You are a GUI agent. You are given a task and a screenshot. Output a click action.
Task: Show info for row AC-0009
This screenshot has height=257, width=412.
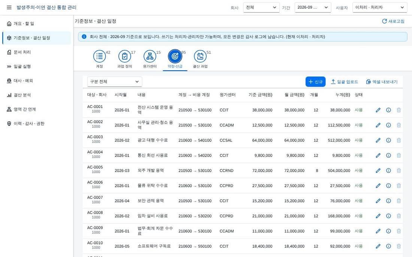click(388, 231)
